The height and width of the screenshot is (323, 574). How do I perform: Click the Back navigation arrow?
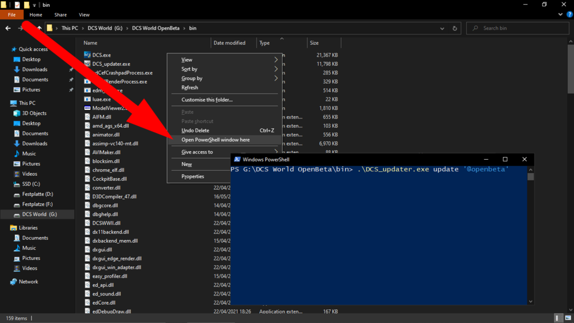coord(8,28)
